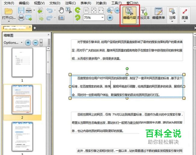Click the top-left resize handle of the selected text box
Viewport: 196px width, 155px height.
coord(70,75)
